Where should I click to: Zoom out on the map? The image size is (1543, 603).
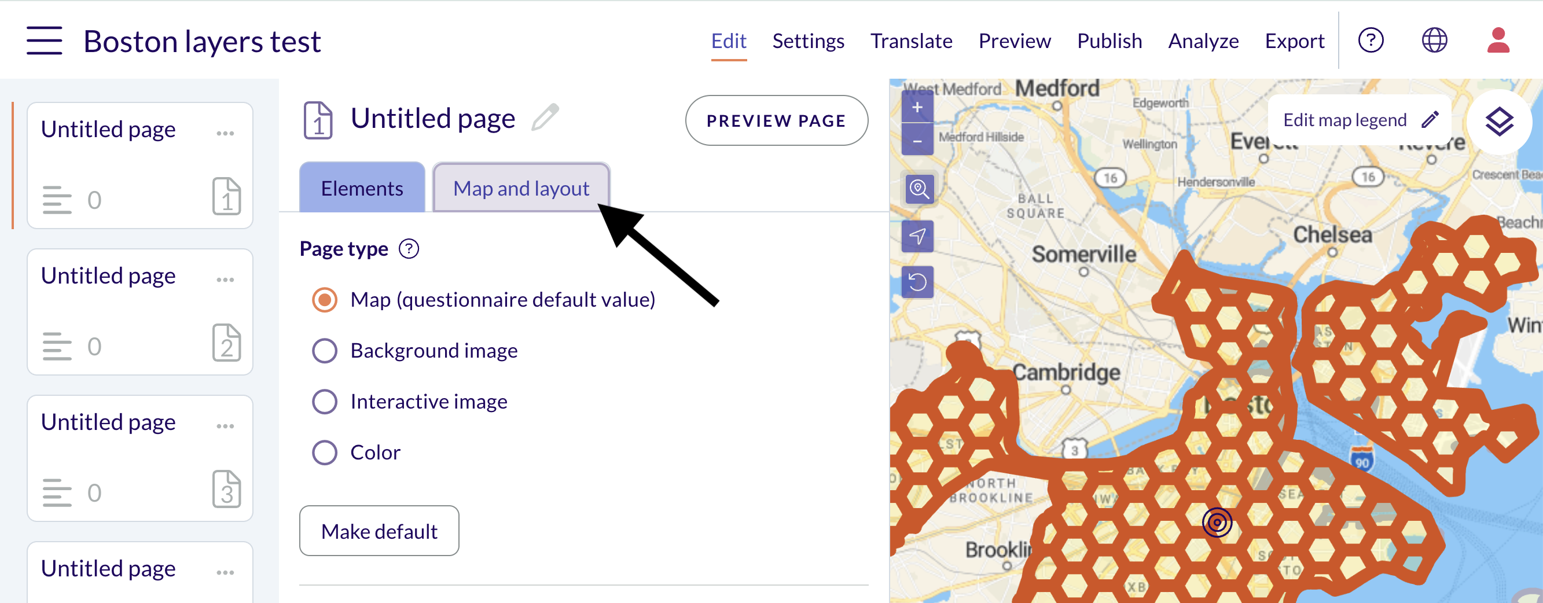(x=917, y=140)
